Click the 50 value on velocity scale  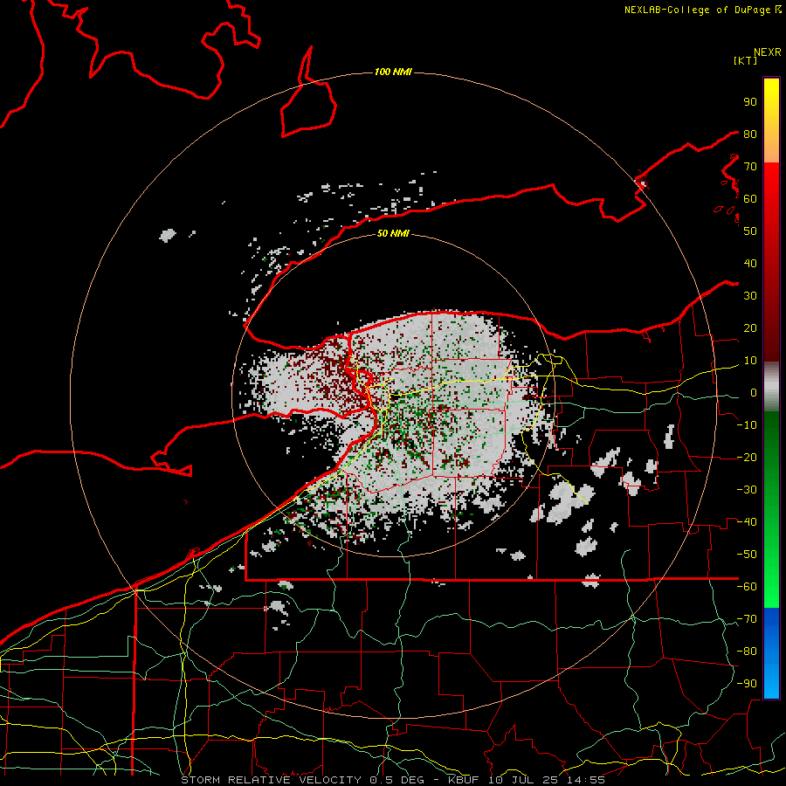pyautogui.click(x=750, y=231)
